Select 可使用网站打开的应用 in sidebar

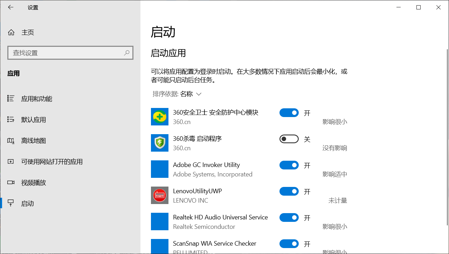click(x=70, y=162)
